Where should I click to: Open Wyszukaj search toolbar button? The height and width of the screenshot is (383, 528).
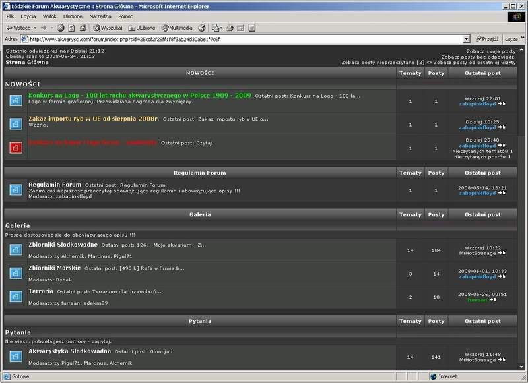[109, 28]
